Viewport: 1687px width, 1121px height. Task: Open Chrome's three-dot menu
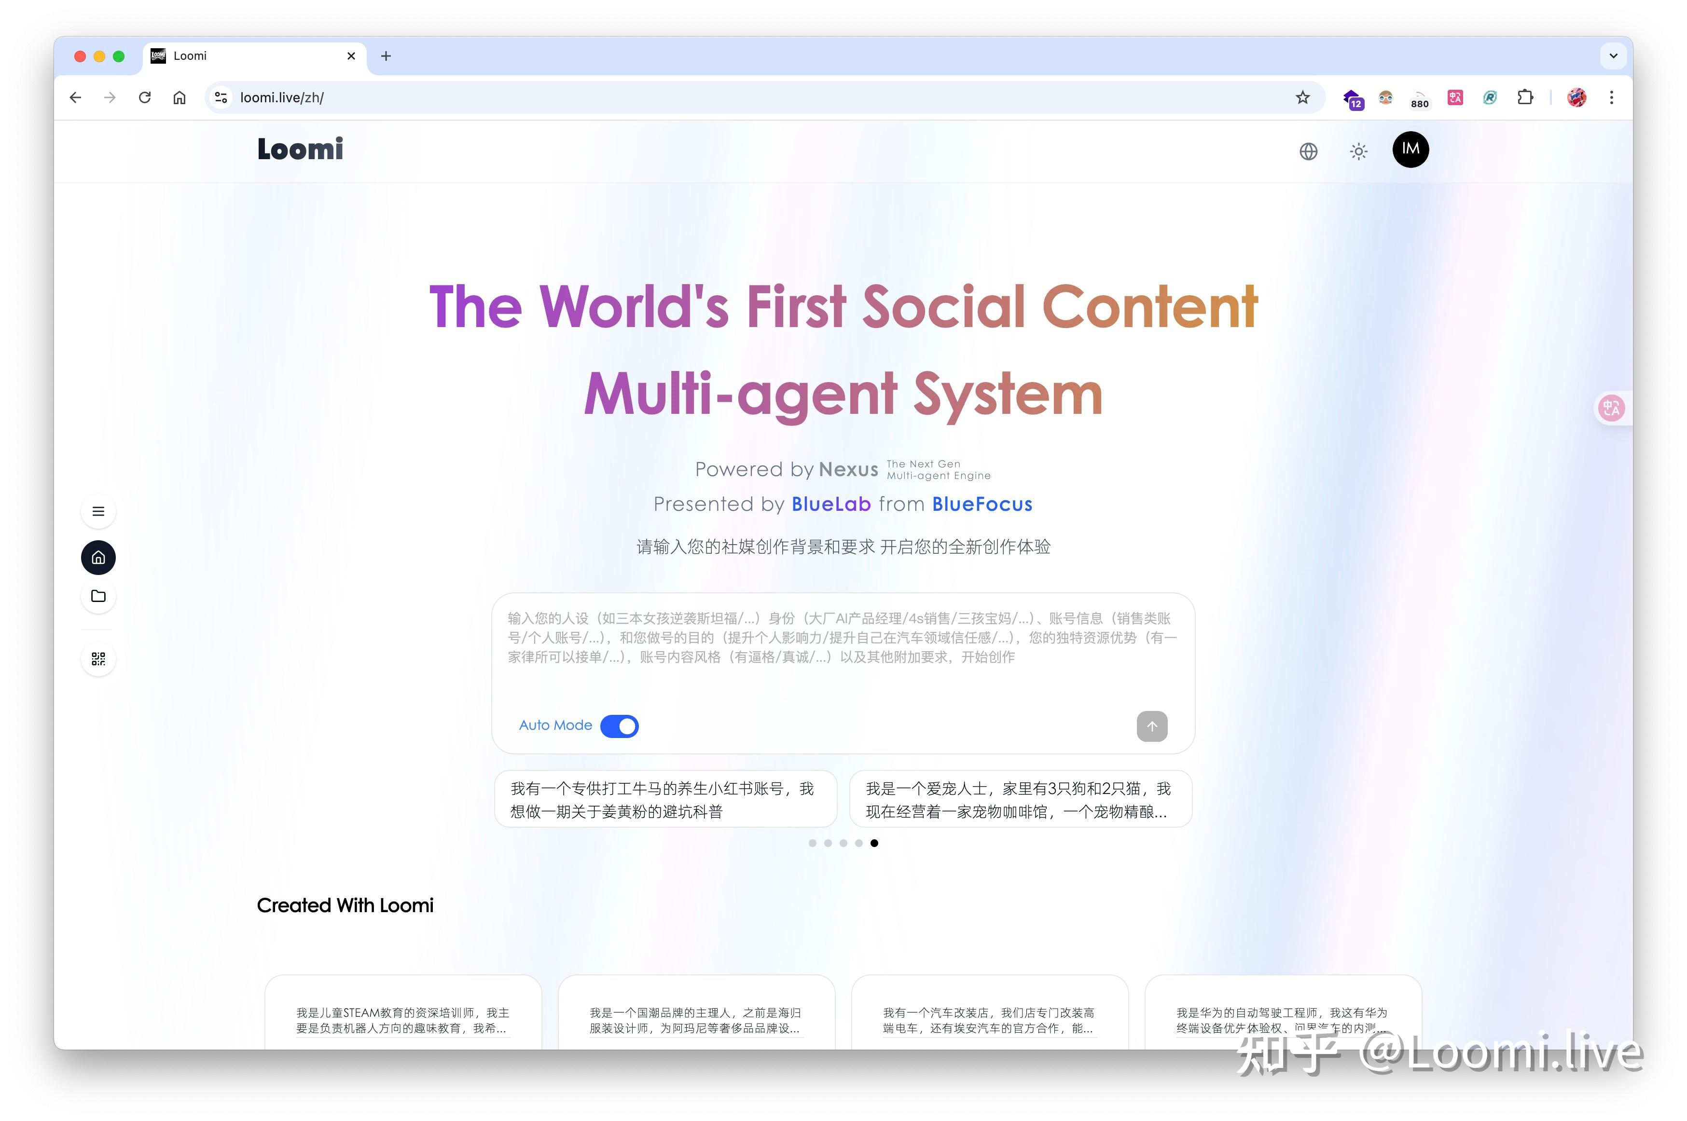click(1611, 97)
